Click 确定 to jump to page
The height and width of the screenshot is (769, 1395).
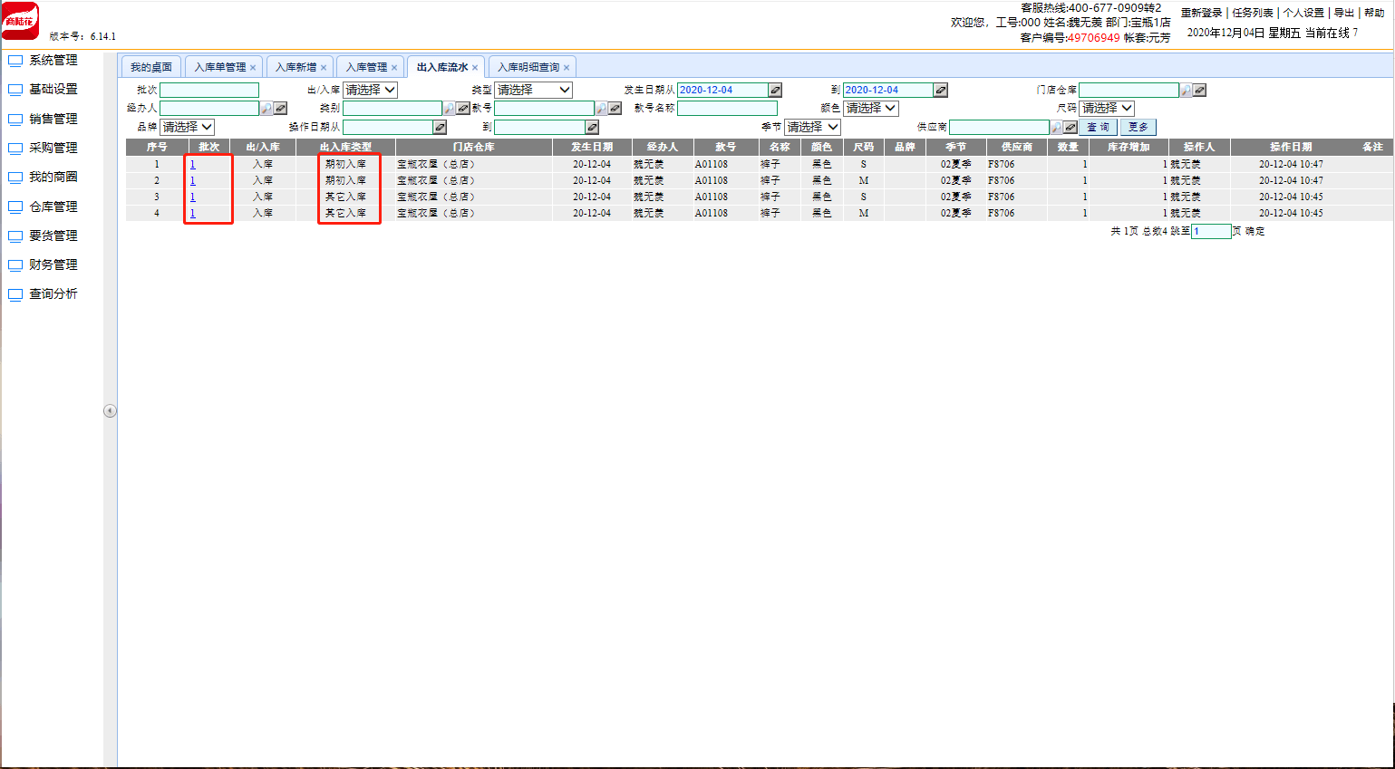click(1255, 232)
